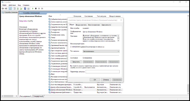
Task: Close the properties dialog with X
Action: (121, 20)
